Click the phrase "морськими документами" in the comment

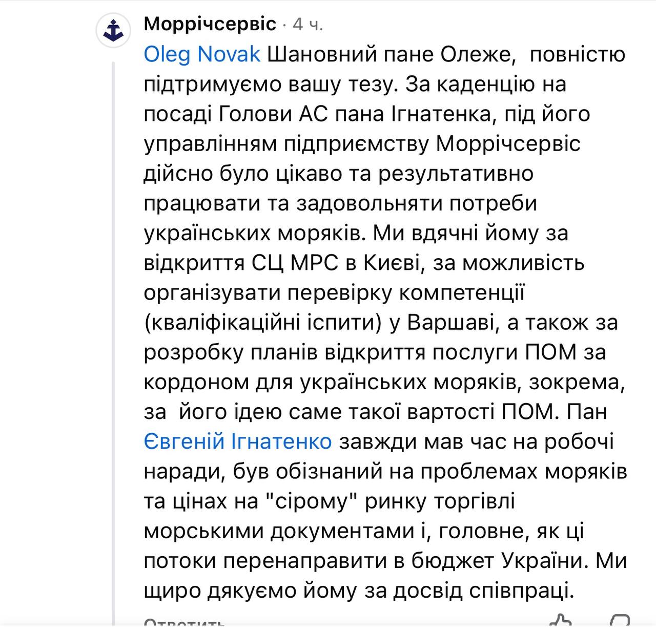tap(279, 531)
